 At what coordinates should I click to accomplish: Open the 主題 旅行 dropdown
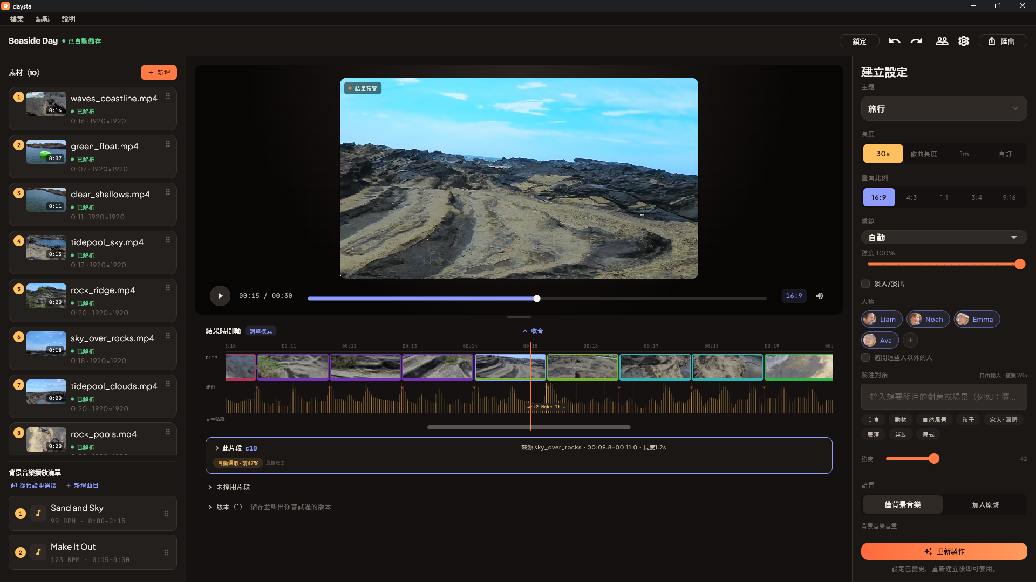tap(944, 108)
